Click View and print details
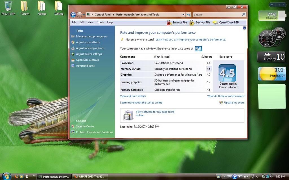The image size is (289, 180). coord(133,96)
